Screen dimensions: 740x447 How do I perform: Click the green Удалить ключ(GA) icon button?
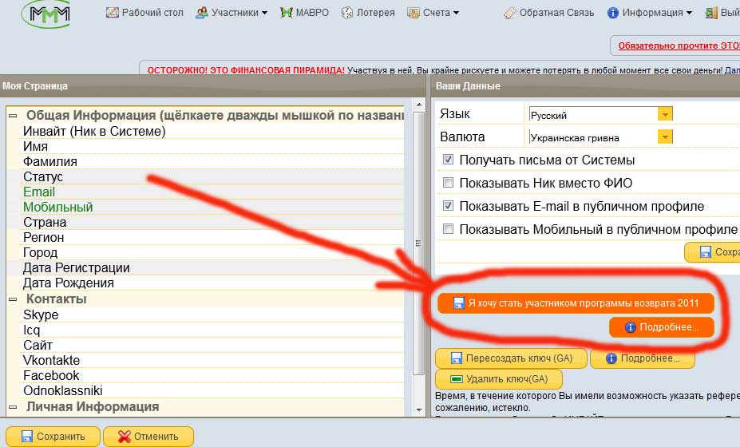[457, 379]
